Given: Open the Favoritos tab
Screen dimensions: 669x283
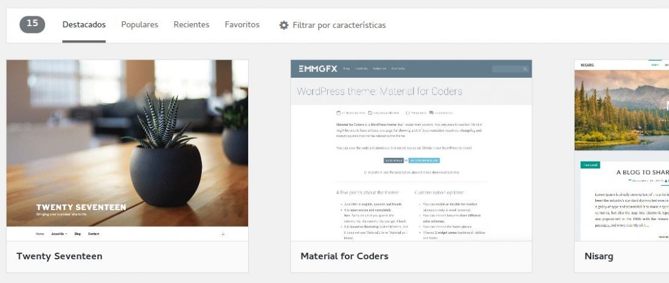Looking at the screenshot, I should tap(242, 25).
